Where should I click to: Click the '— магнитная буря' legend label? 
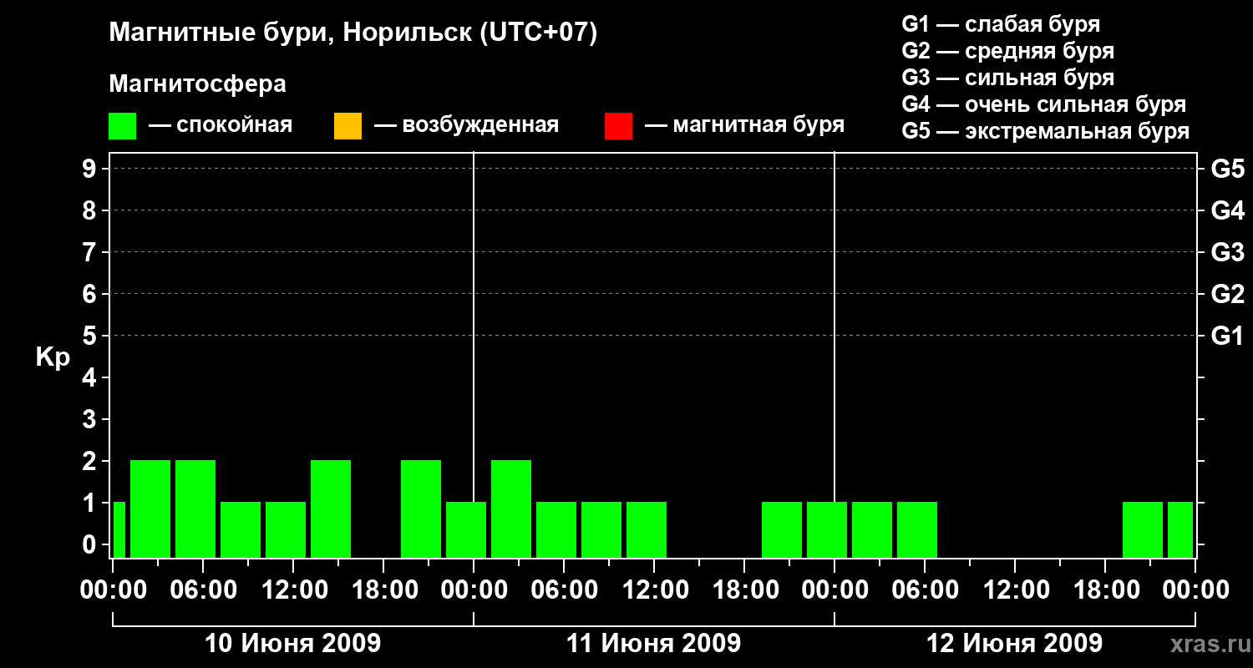coord(745,126)
